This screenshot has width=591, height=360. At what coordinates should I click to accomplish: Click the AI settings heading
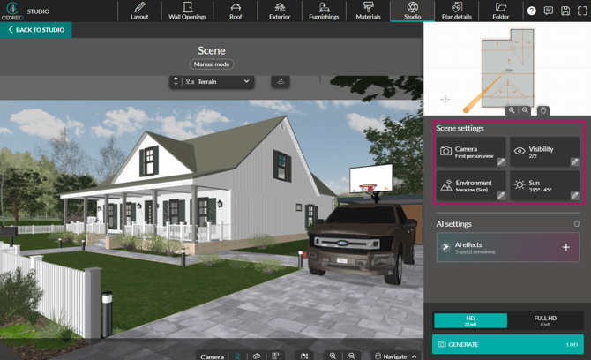click(x=453, y=224)
